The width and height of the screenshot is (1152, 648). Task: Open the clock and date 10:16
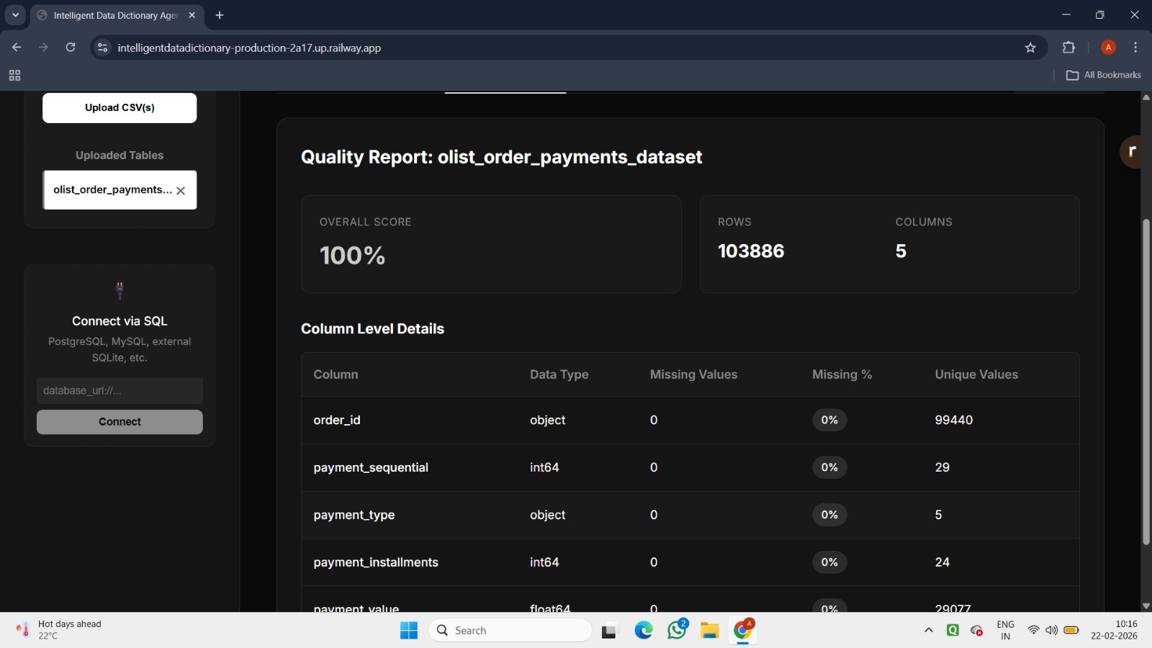point(1114,630)
